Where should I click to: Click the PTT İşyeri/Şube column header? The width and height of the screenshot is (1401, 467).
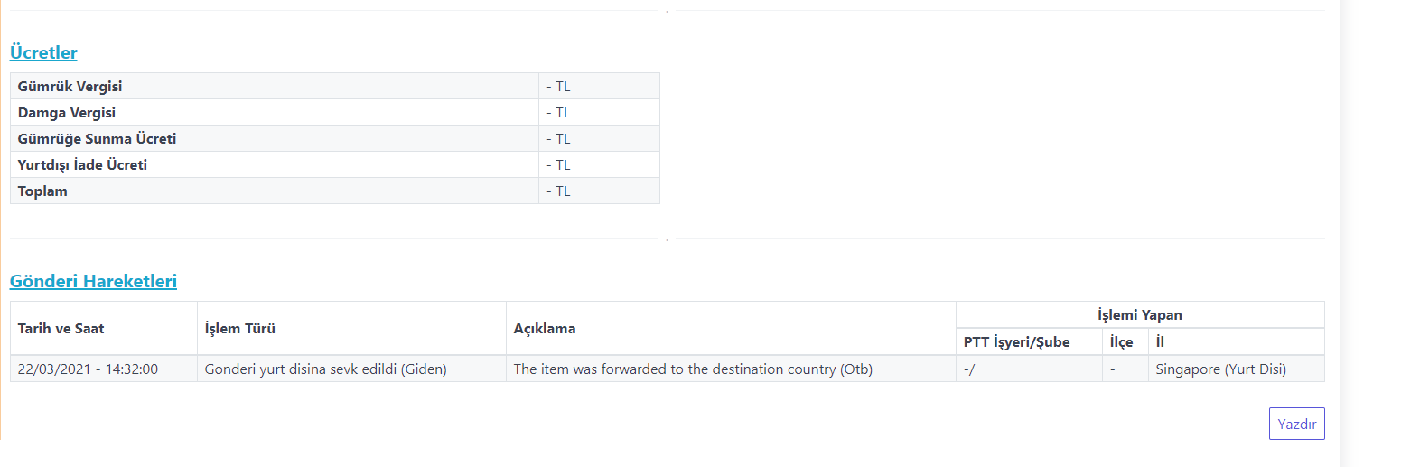coord(1016,342)
